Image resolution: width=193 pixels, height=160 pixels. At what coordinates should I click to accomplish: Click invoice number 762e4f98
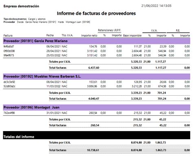9,113
